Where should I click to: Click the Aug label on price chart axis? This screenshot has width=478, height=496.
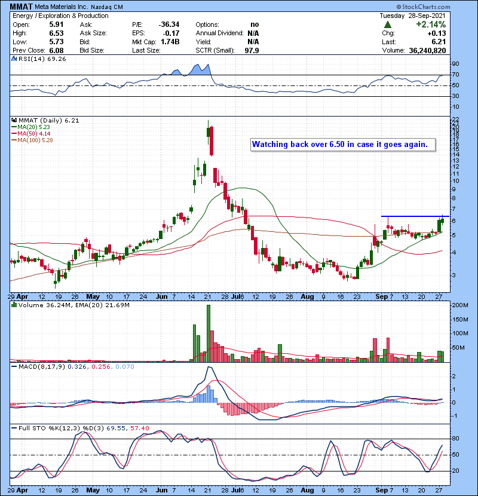(x=307, y=297)
